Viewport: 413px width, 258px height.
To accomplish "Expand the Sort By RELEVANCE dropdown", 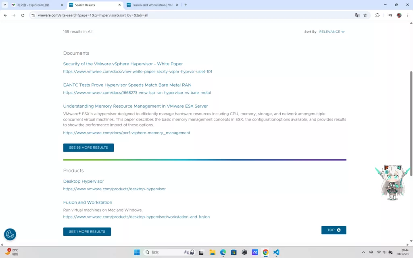I will point(332,31).
